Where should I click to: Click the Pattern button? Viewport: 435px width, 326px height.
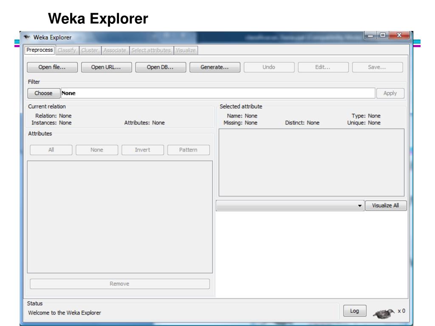[188, 150]
